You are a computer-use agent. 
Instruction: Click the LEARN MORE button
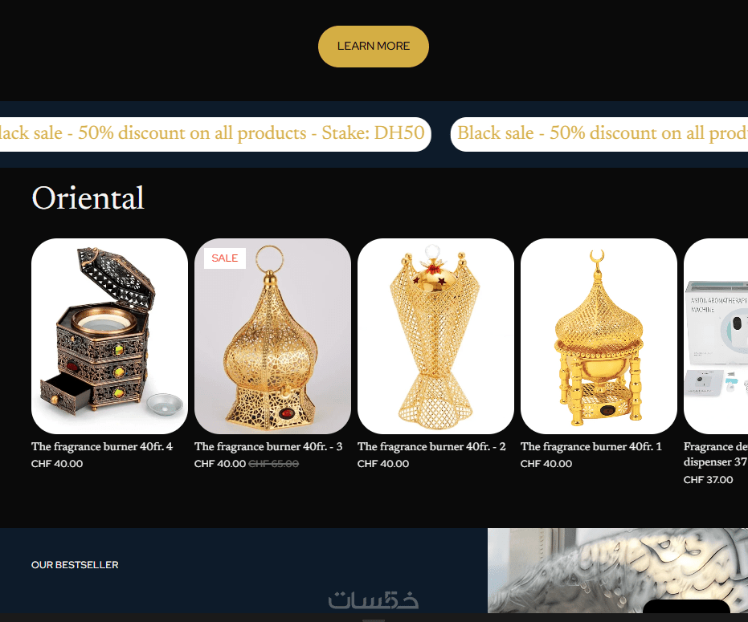tap(373, 47)
